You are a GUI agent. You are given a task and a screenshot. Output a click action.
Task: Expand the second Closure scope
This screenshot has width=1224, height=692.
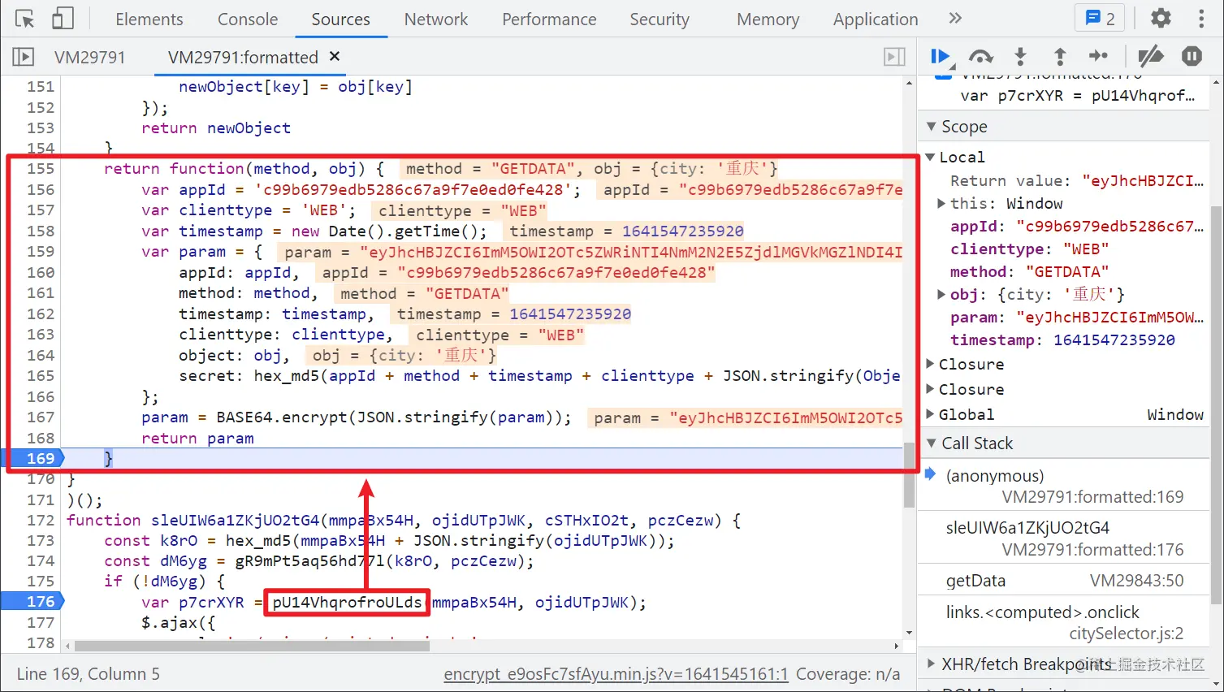931,389
